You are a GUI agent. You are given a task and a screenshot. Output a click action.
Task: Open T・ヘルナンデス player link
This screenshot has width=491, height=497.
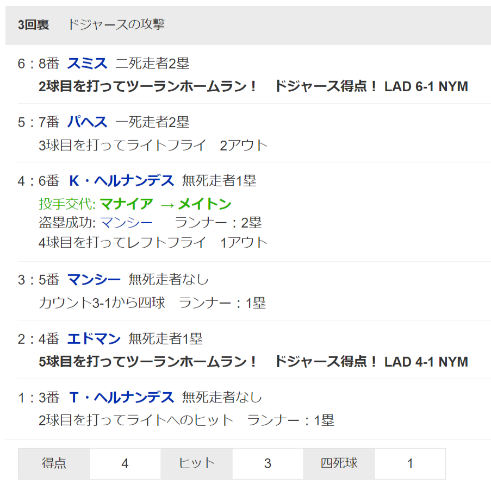click(x=121, y=398)
